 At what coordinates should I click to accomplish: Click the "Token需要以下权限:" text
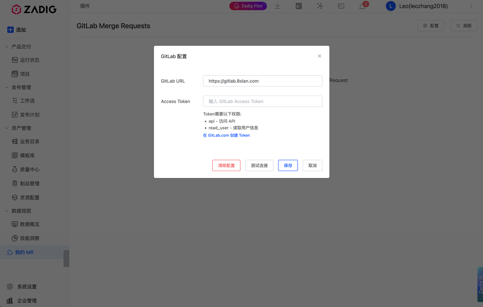(222, 114)
